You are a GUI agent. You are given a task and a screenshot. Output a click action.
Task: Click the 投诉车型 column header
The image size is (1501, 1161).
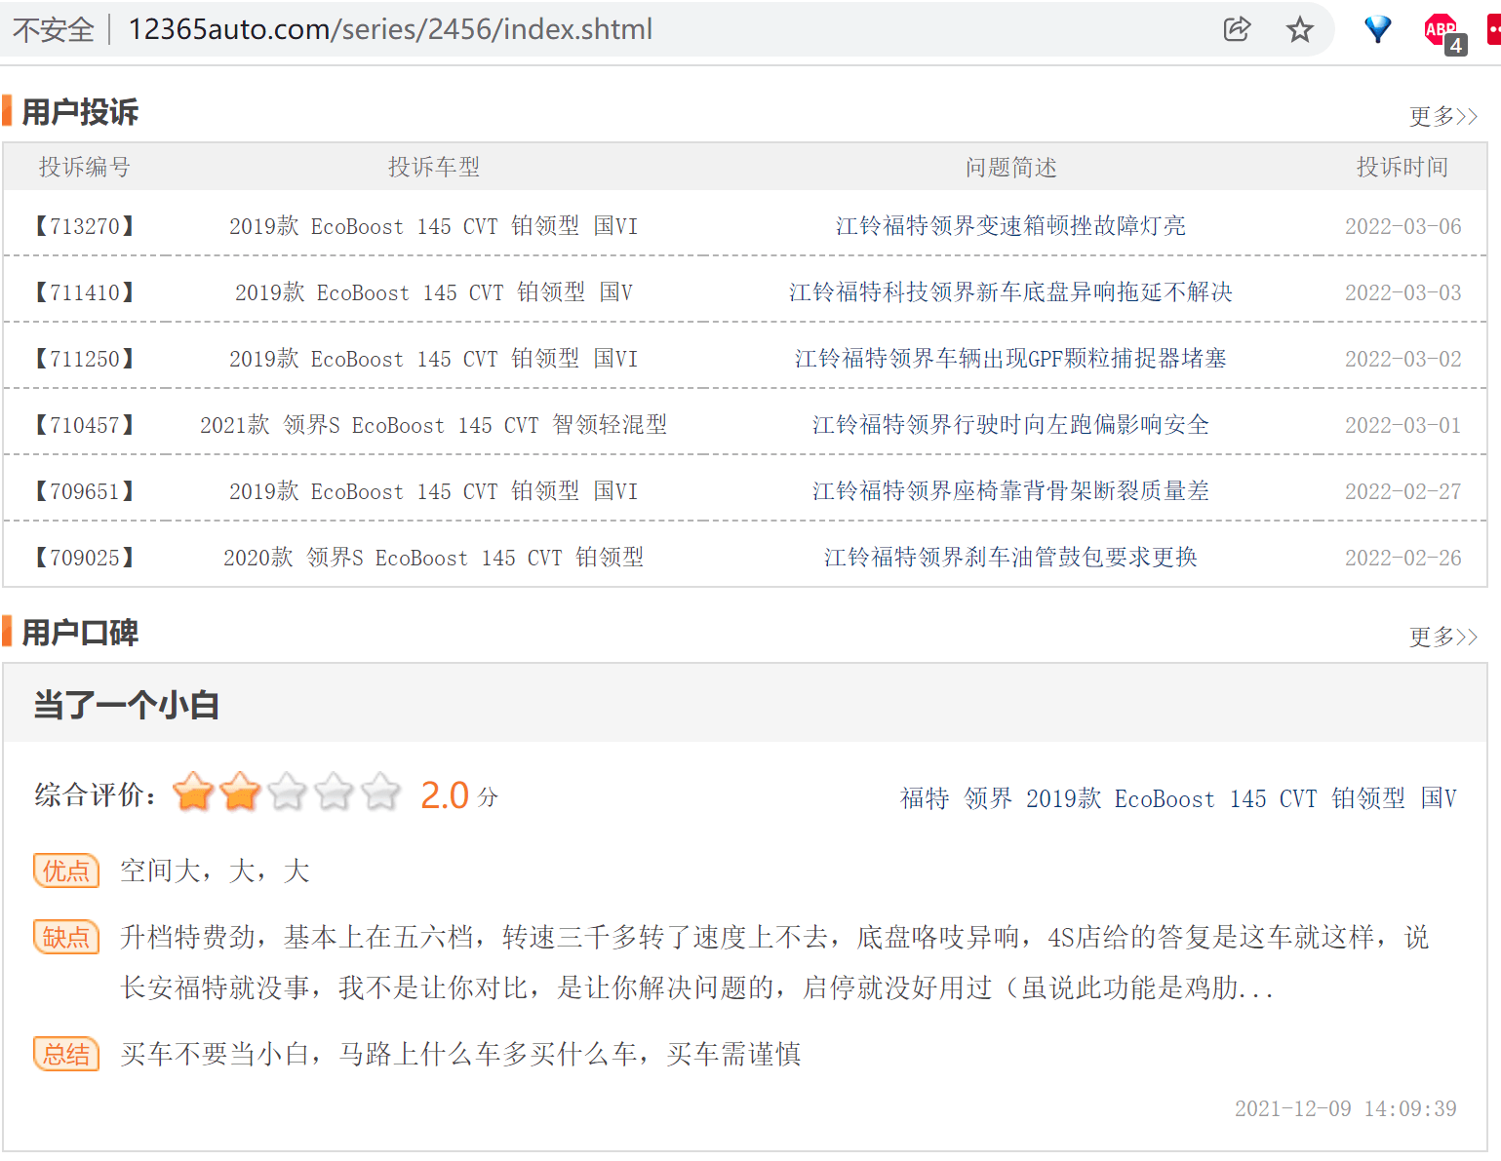pyautogui.click(x=434, y=167)
